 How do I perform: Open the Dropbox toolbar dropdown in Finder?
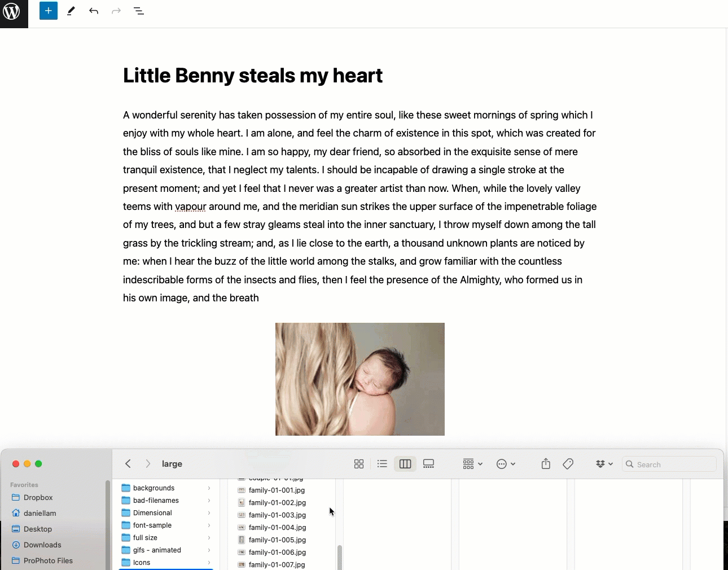(604, 464)
